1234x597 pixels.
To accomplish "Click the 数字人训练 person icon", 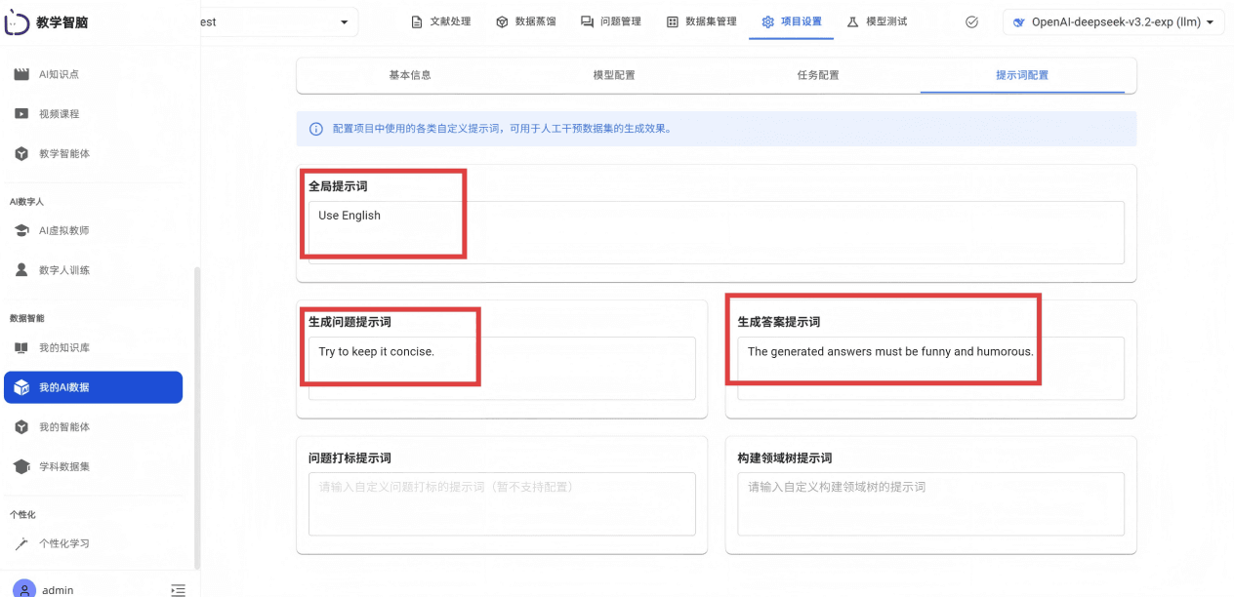I will coord(21,269).
